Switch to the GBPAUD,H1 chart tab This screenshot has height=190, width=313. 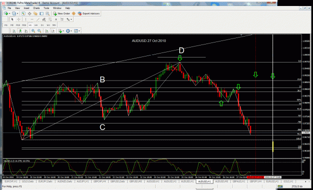(239, 181)
